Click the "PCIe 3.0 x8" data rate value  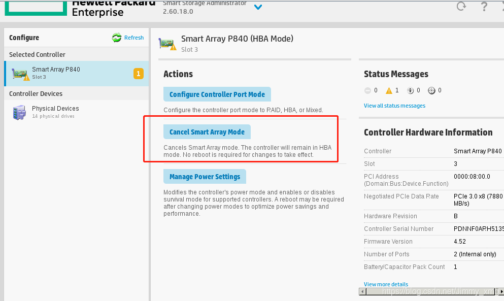click(478, 199)
